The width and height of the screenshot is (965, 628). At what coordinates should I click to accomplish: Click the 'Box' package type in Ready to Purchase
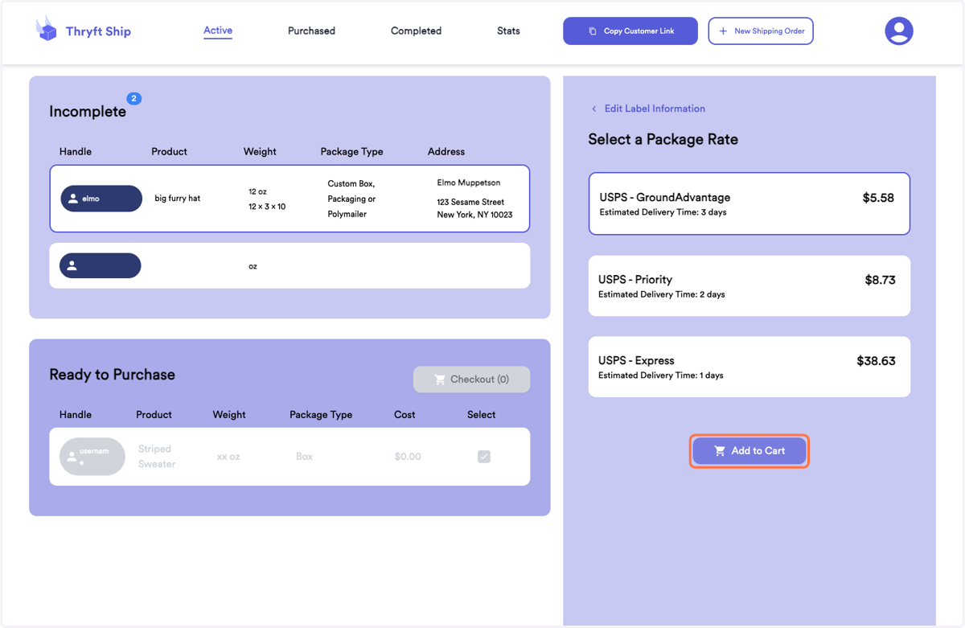tap(304, 457)
